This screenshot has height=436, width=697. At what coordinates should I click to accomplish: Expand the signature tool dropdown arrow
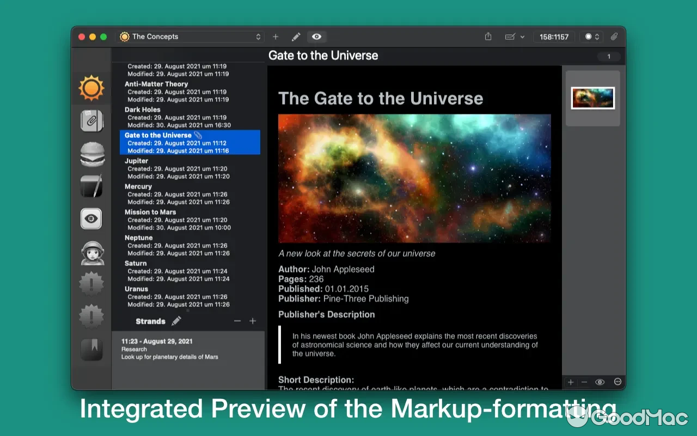(x=522, y=37)
